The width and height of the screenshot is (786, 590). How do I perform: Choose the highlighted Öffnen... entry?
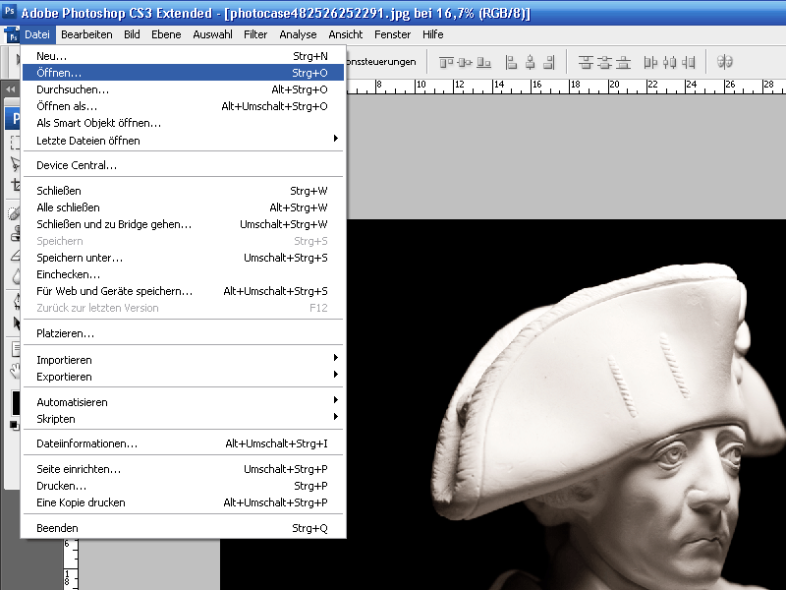click(183, 73)
